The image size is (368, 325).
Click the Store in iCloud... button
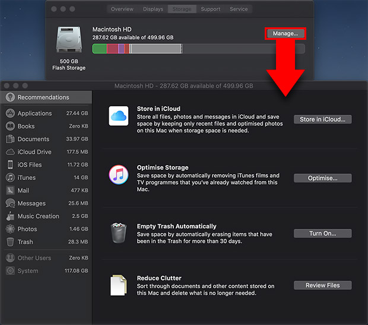click(322, 119)
